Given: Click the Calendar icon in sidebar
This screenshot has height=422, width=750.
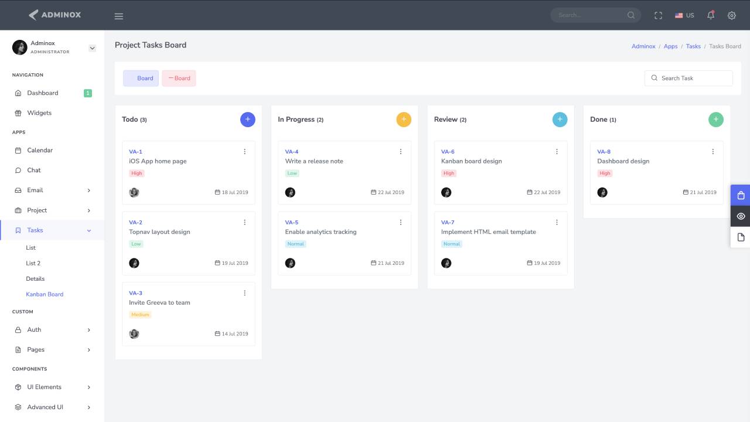Looking at the screenshot, I should (18, 151).
